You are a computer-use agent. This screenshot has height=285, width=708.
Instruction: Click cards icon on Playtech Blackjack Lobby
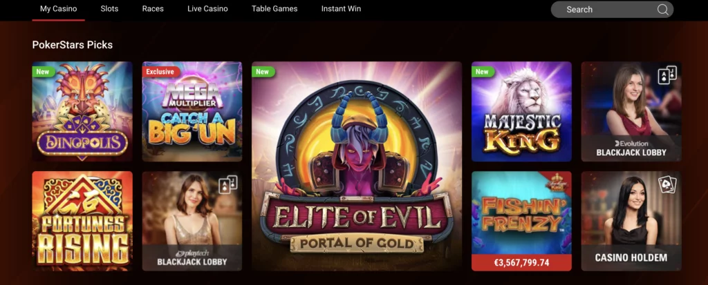tap(228, 184)
